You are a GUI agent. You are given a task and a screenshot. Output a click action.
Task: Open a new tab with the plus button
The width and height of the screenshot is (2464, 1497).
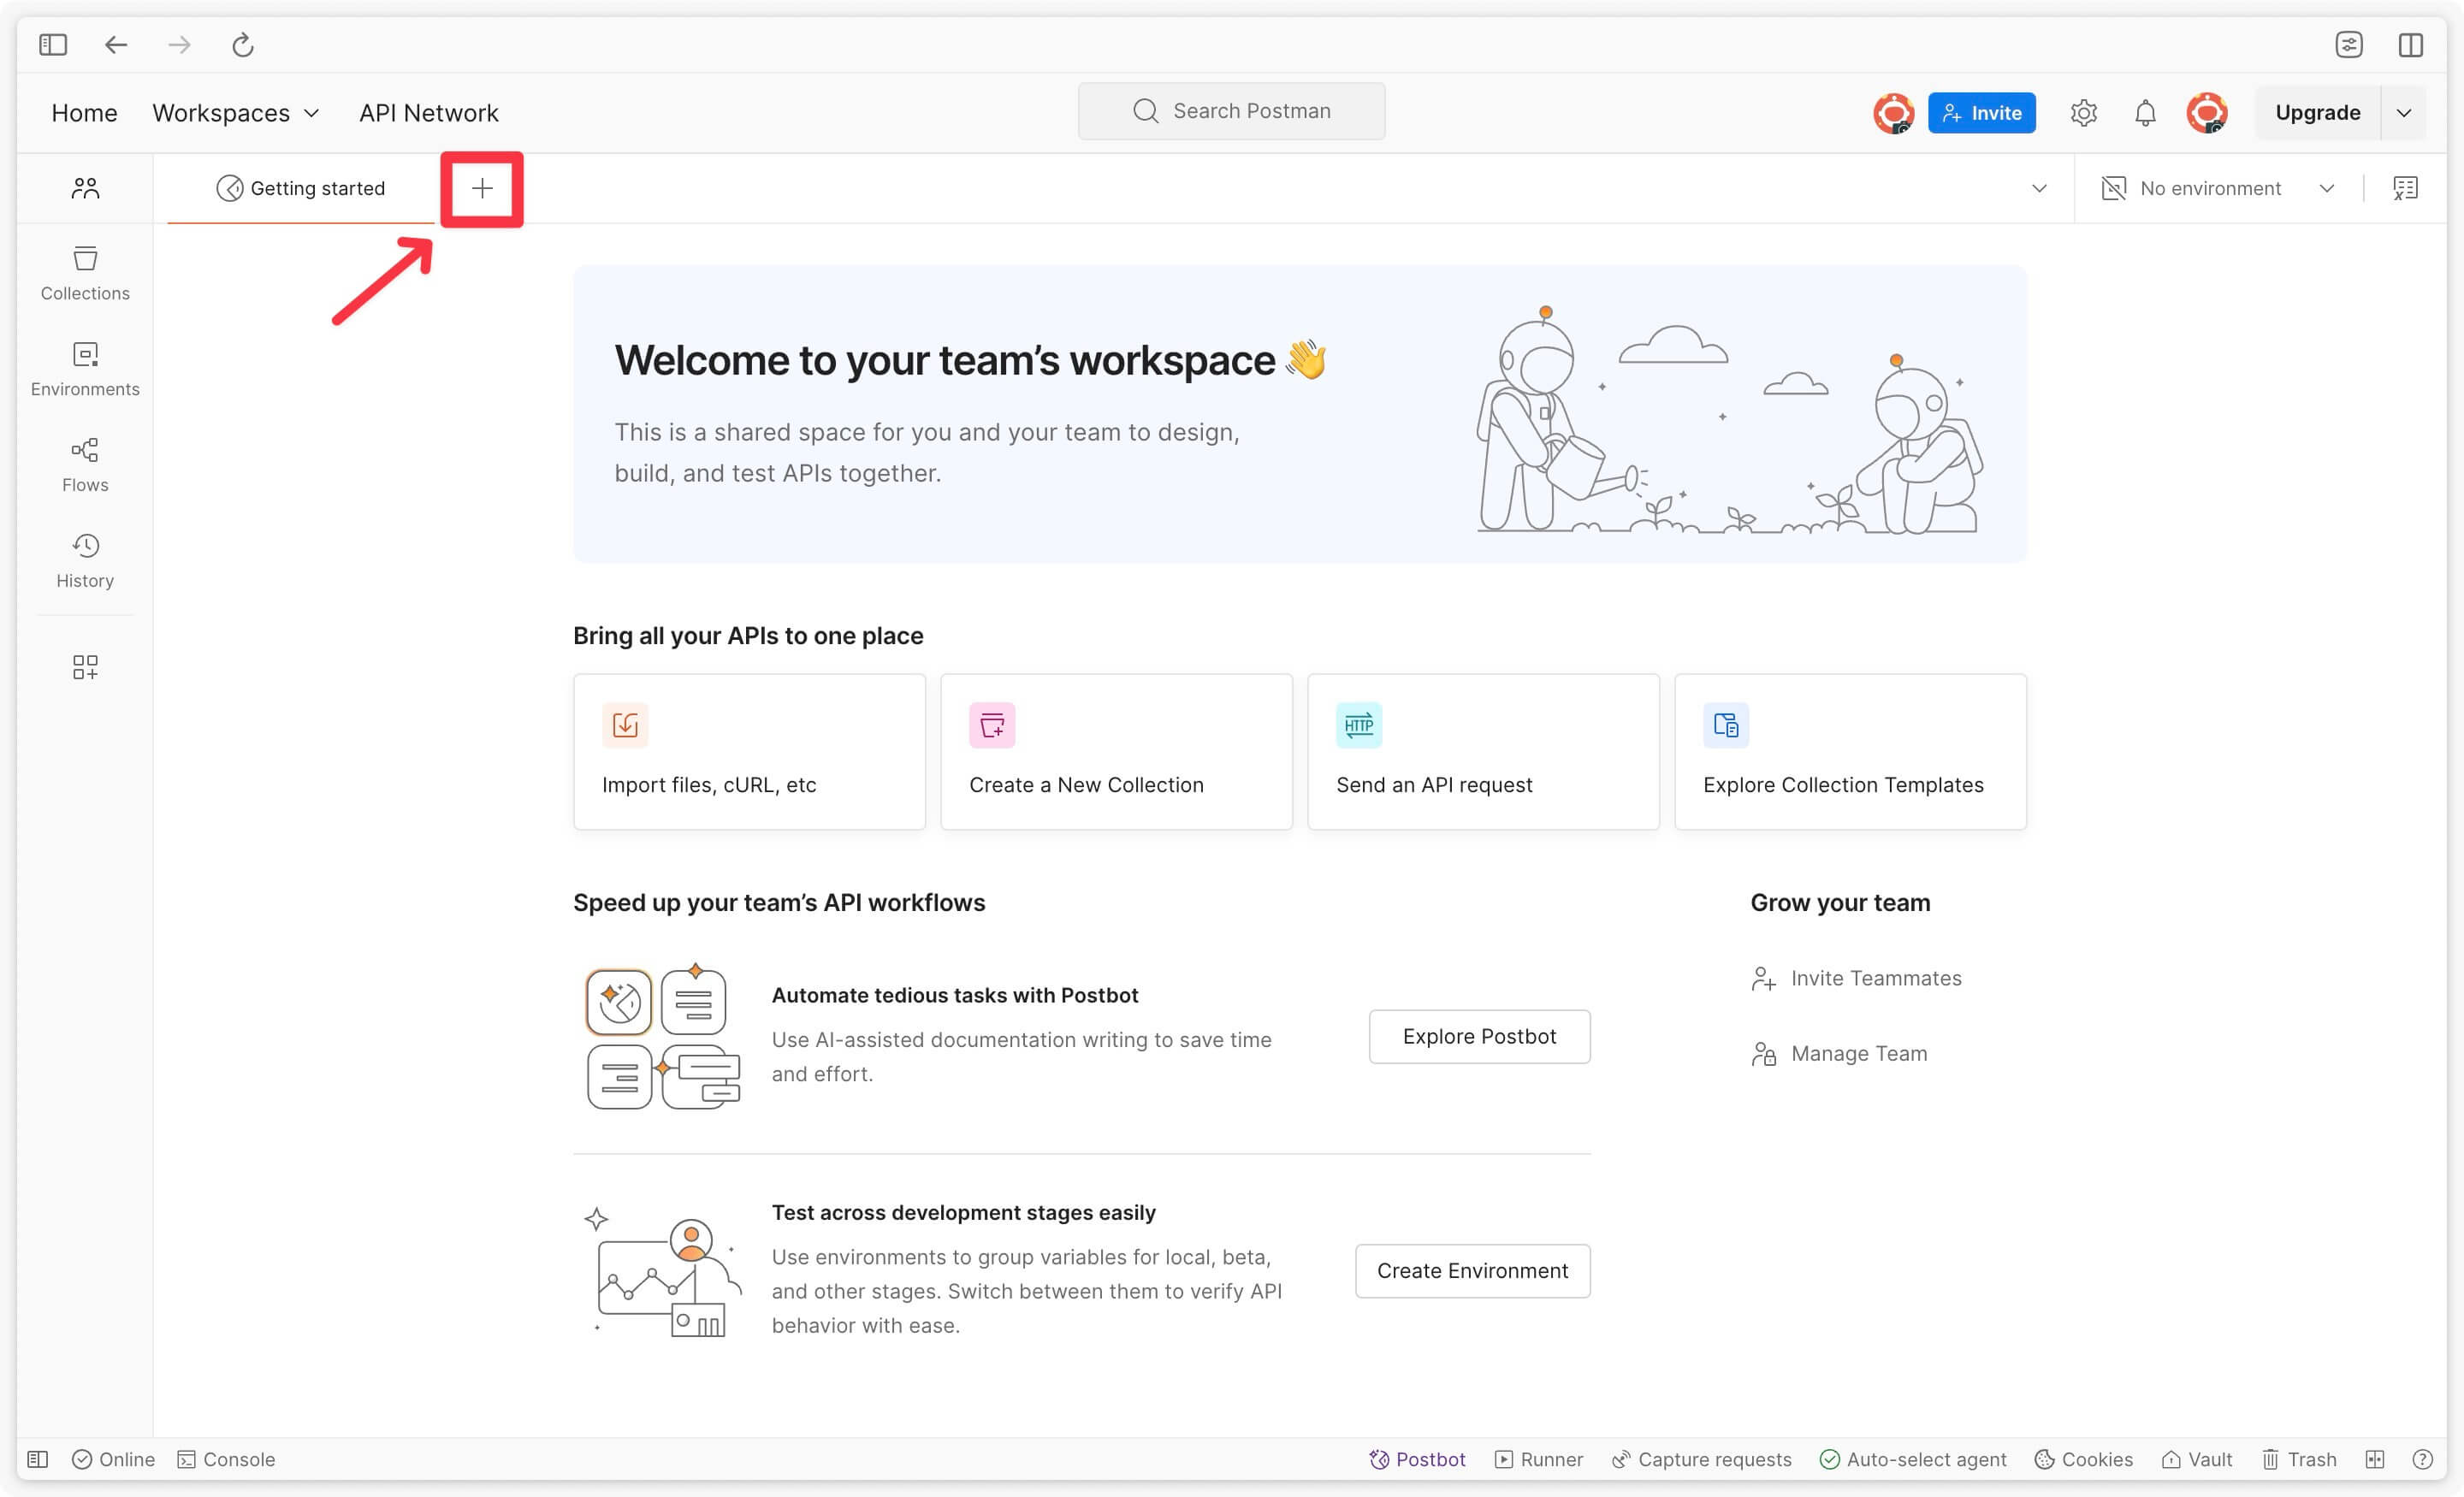pyautogui.click(x=482, y=188)
